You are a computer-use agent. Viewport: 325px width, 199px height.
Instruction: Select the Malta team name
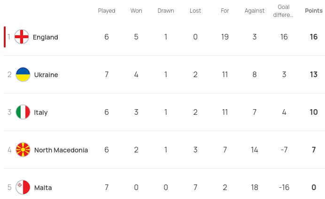pyautogui.click(x=43, y=188)
